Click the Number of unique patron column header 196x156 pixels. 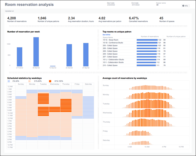coord(176,37)
